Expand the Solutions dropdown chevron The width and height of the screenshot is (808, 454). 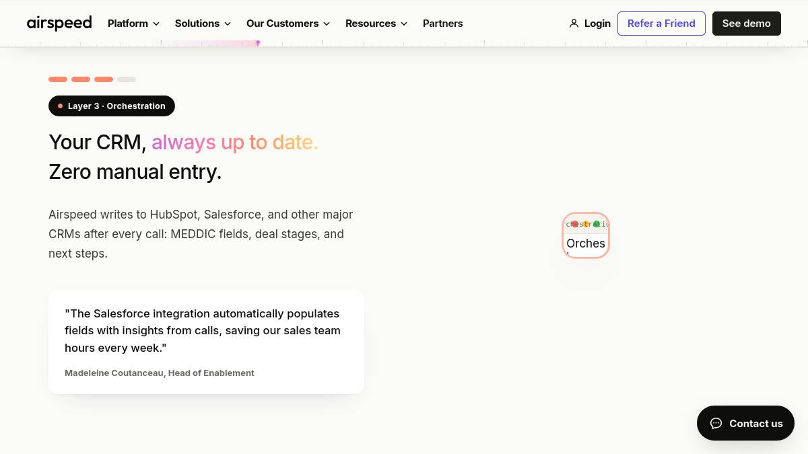click(x=228, y=24)
